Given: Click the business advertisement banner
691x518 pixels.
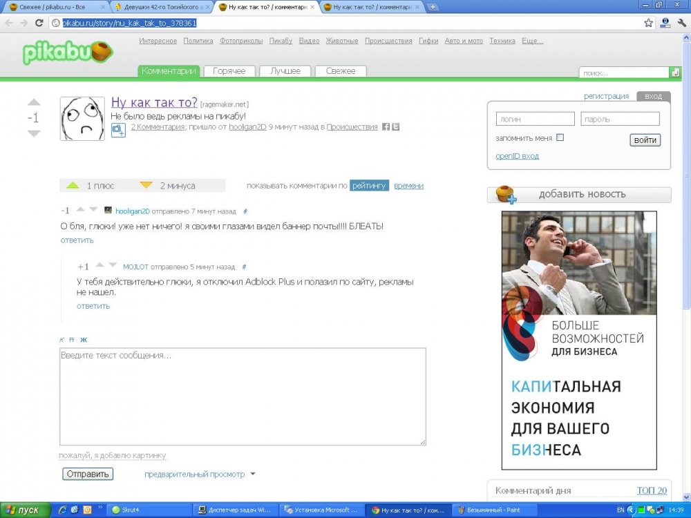Looking at the screenshot, I should [579, 340].
